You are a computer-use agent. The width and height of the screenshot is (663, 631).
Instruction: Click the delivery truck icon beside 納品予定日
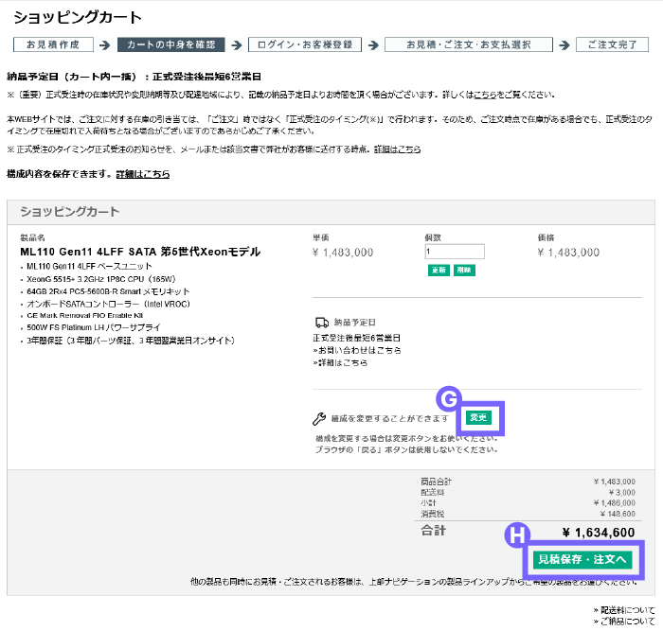[322, 323]
